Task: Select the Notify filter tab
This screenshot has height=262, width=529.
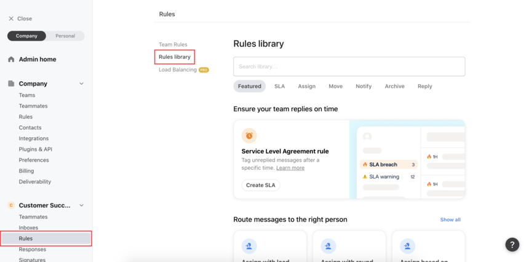Action: [x=364, y=86]
